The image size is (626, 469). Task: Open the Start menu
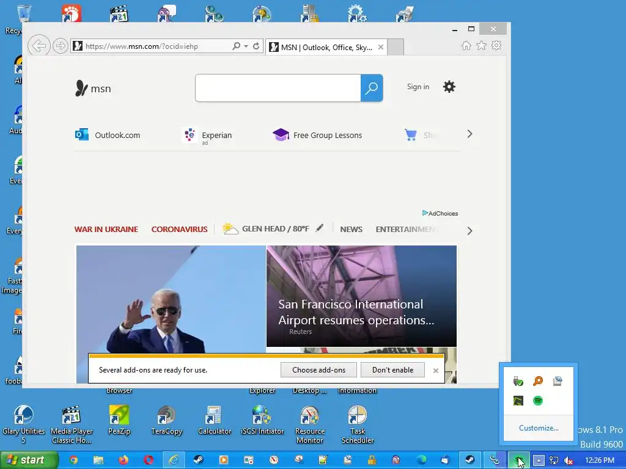click(29, 460)
